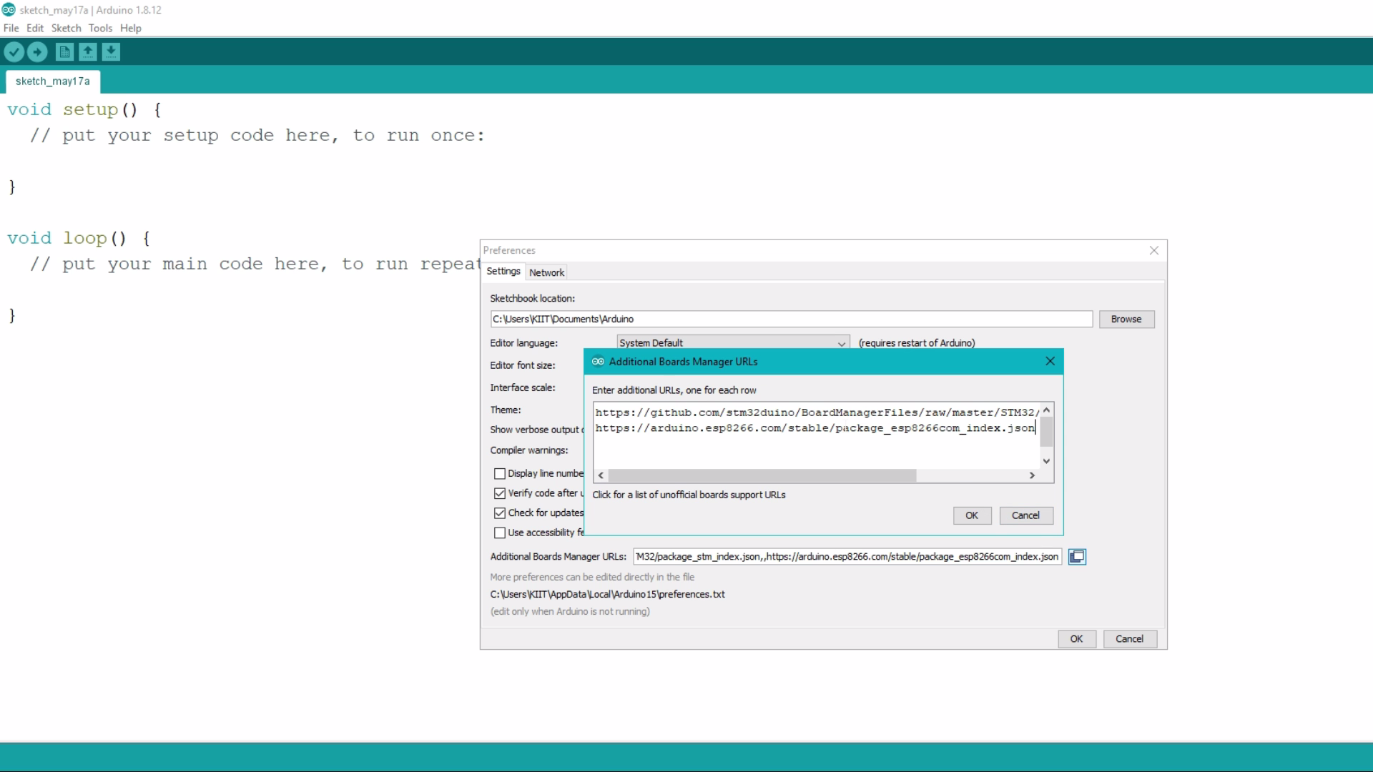Switch to the Network tab
Viewport: 1373px width, 772px height.
pos(548,272)
